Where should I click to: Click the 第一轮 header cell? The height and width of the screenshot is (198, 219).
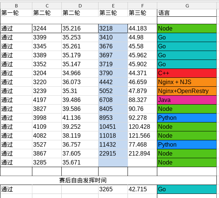point(16,13)
